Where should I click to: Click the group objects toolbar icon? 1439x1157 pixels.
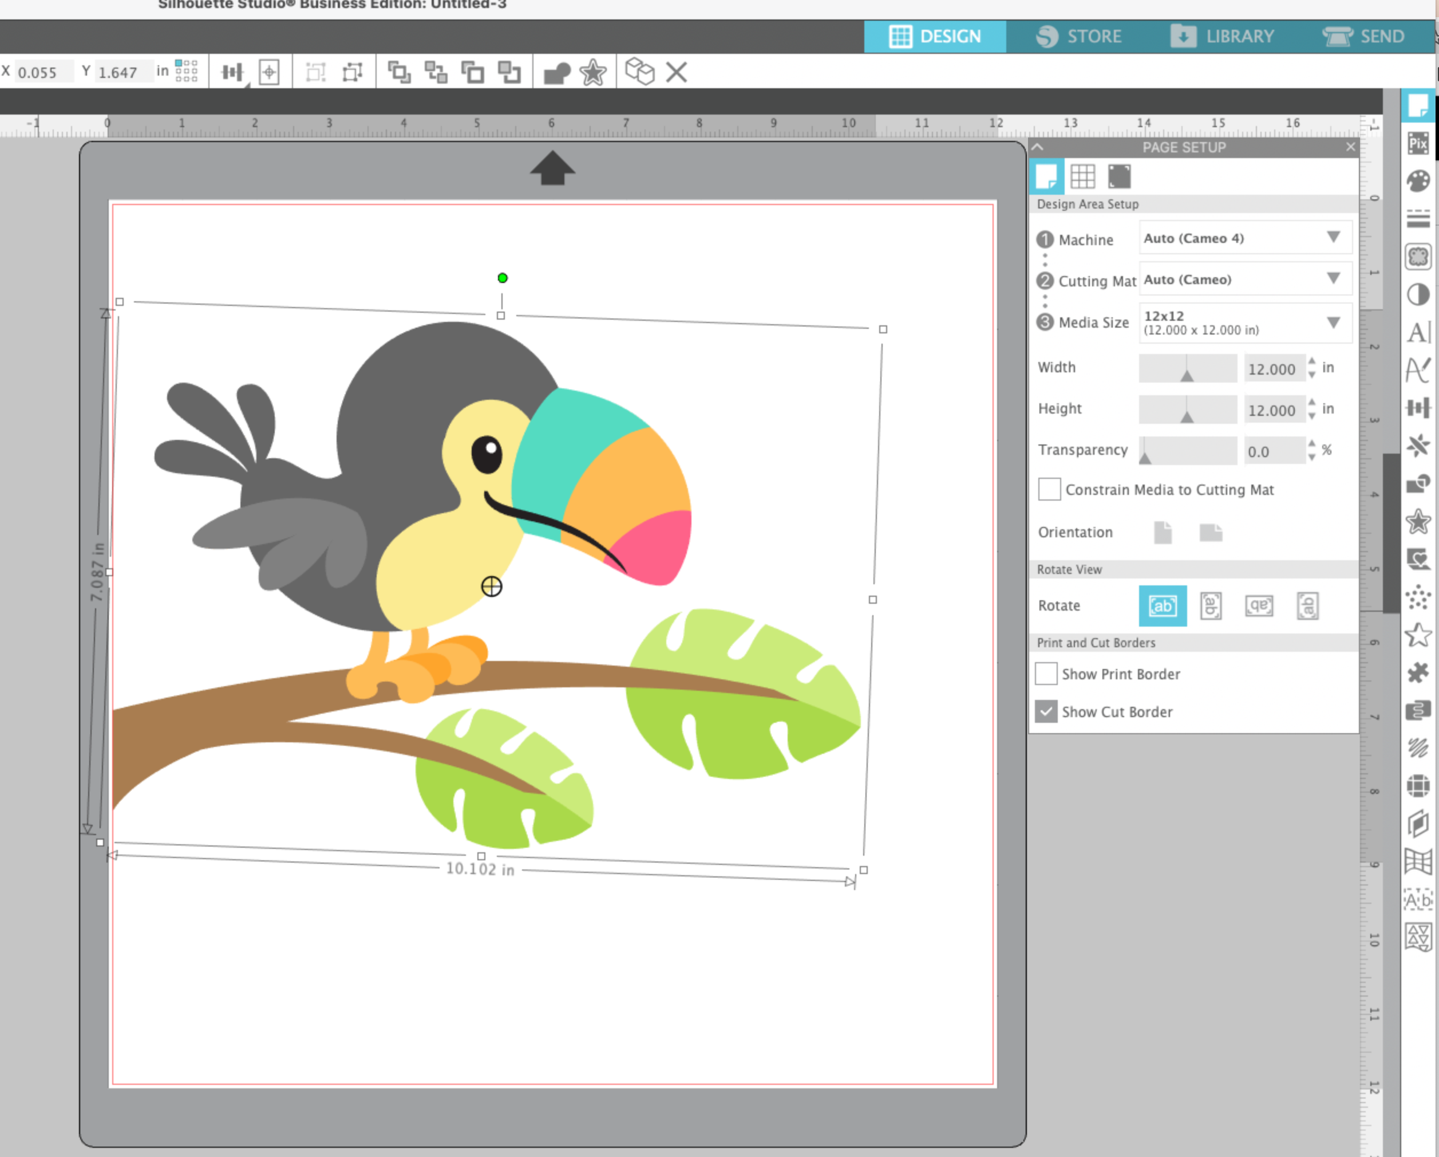(x=316, y=72)
